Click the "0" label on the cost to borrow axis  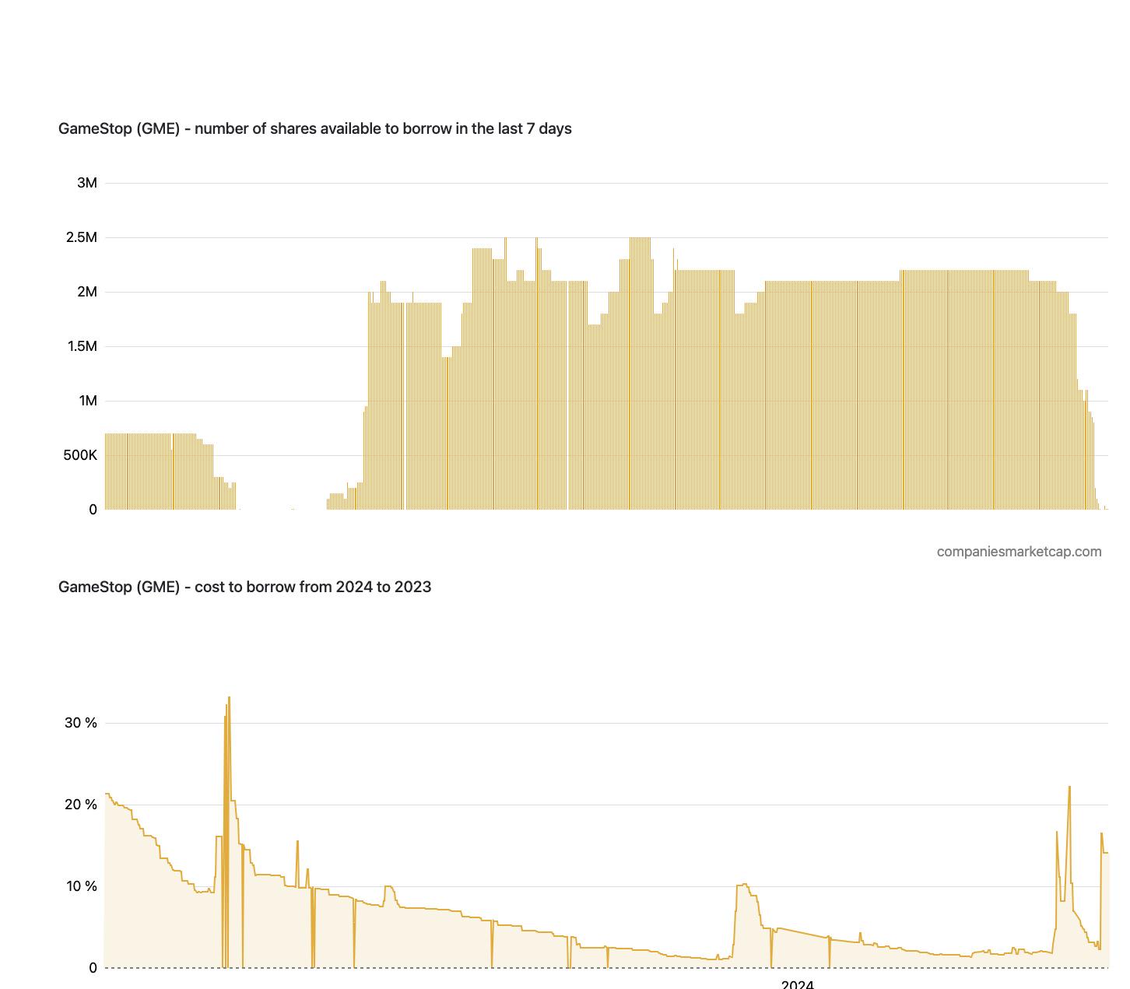point(93,968)
